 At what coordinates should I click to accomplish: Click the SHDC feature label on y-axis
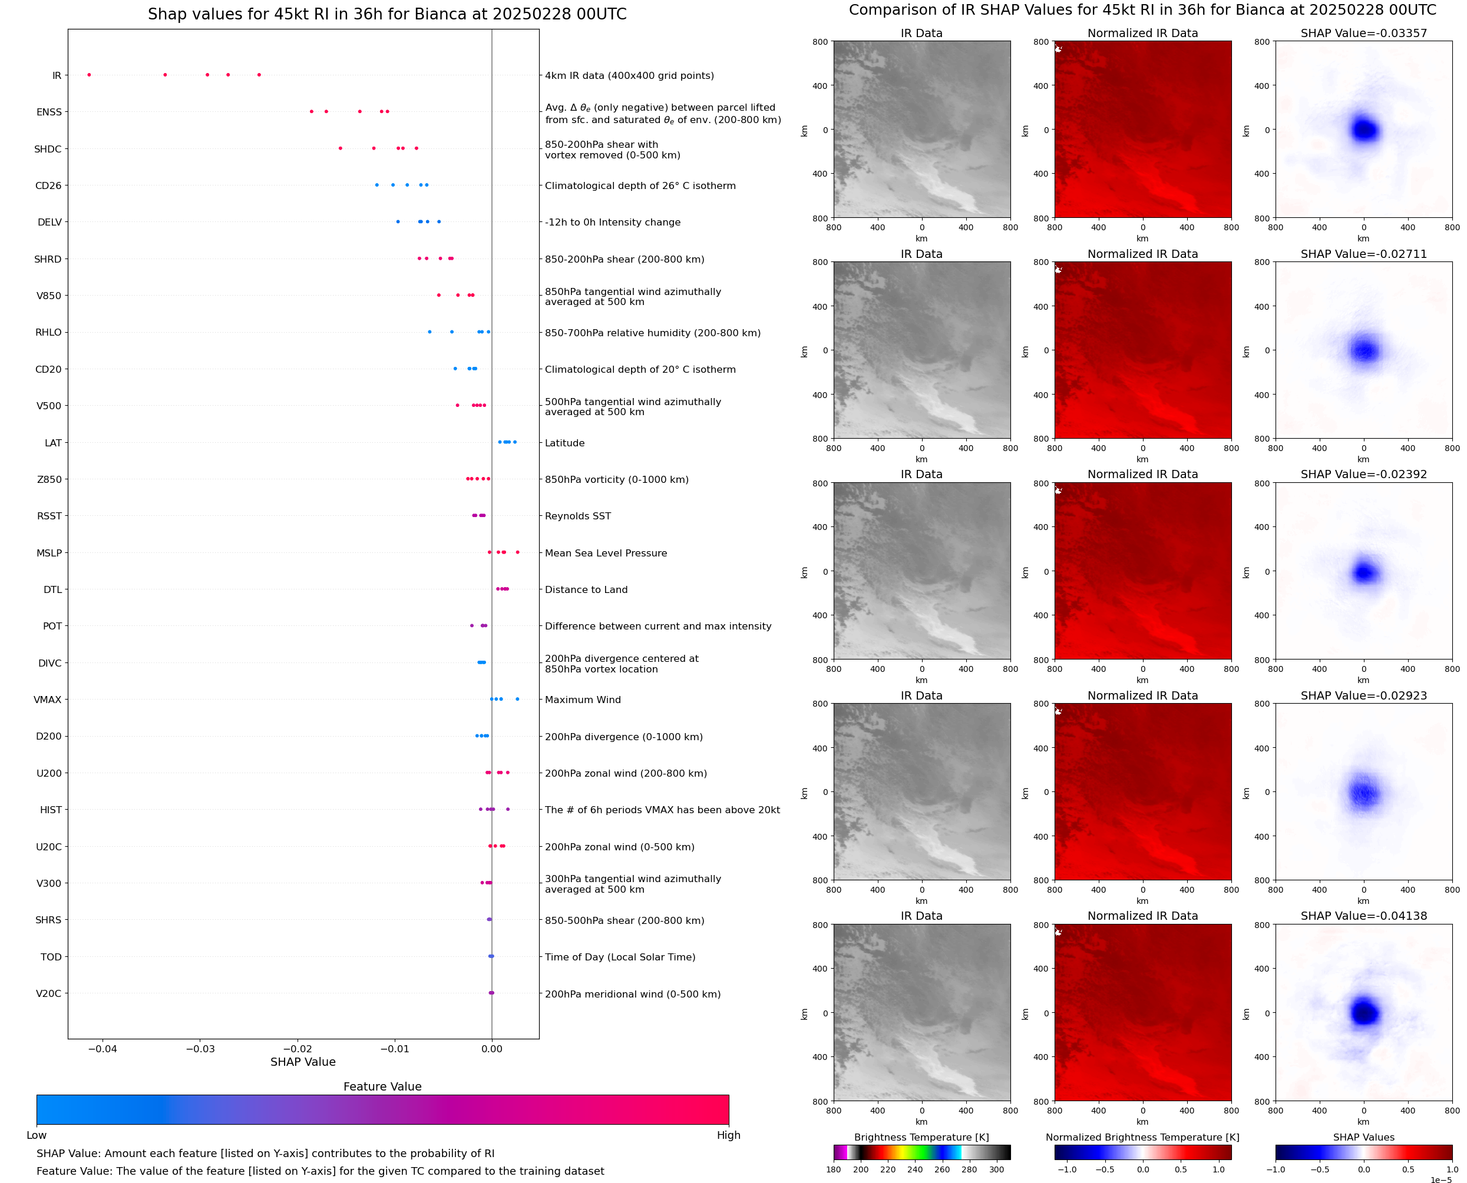(x=48, y=148)
